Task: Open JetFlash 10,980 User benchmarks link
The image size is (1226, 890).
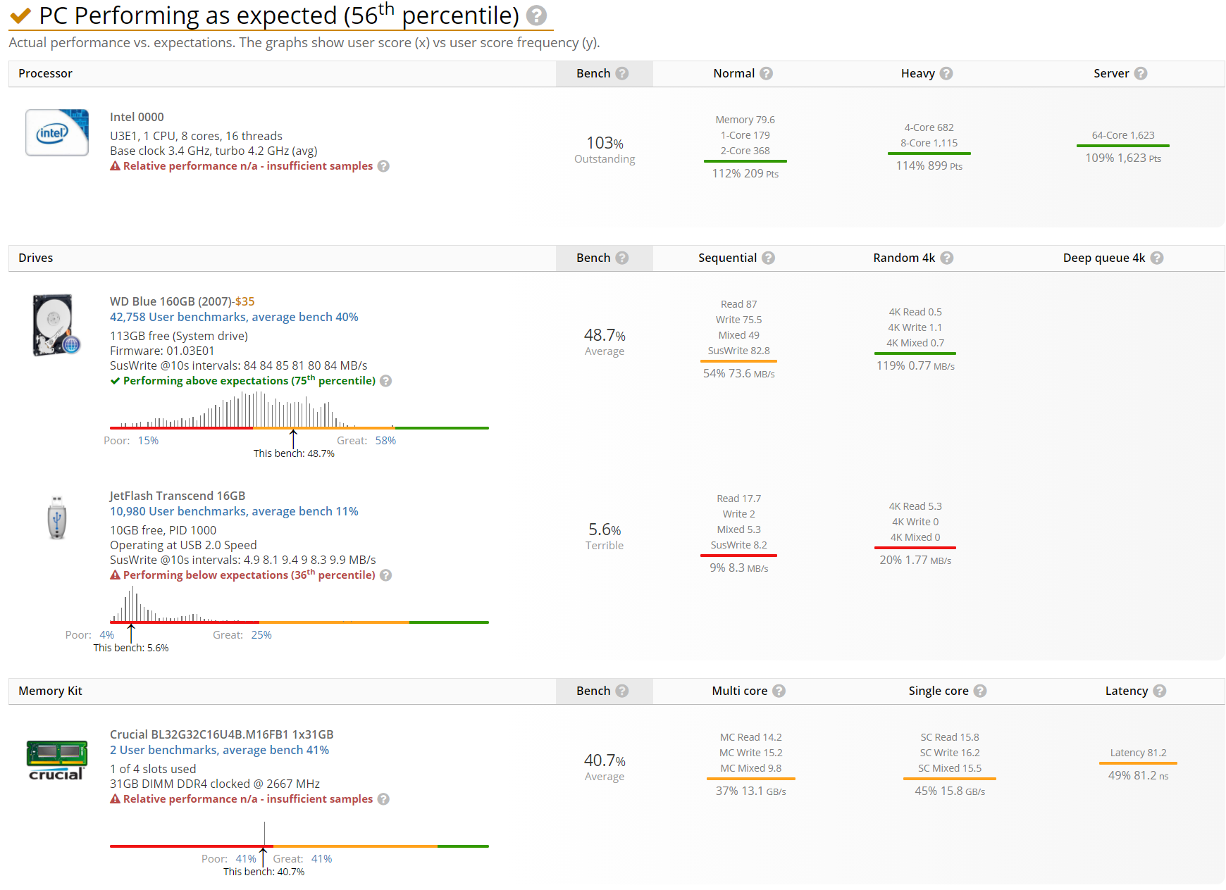Action: click(234, 511)
